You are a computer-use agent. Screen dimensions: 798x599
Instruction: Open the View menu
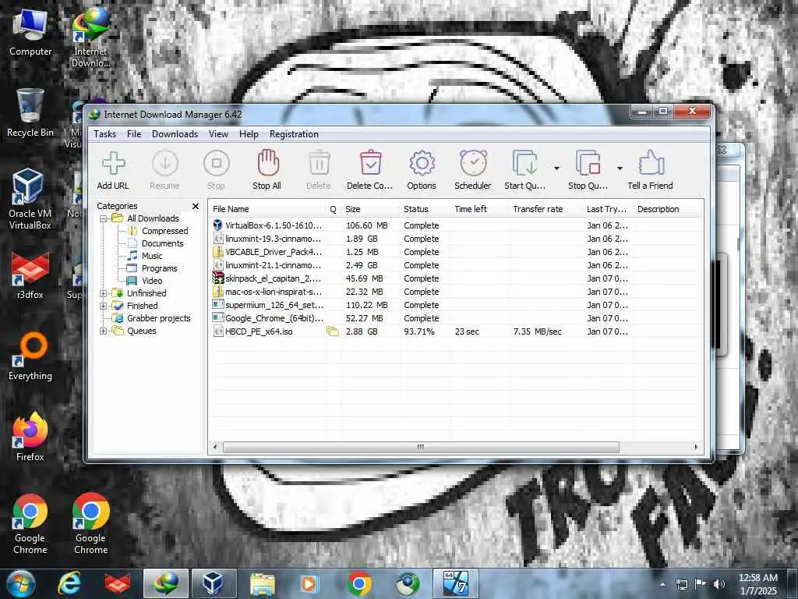(218, 134)
